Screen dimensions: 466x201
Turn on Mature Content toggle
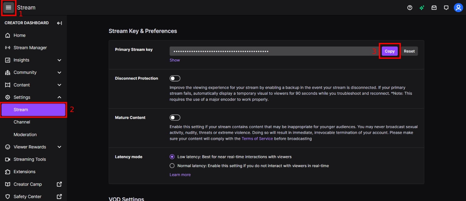(x=175, y=117)
